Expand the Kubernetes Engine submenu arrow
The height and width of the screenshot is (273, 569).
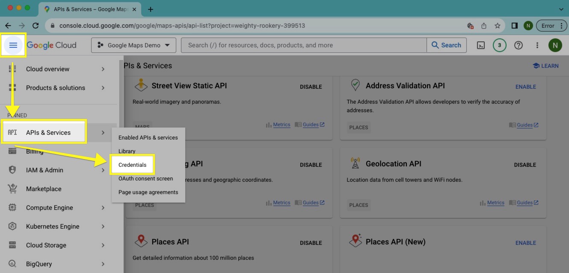click(103, 227)
